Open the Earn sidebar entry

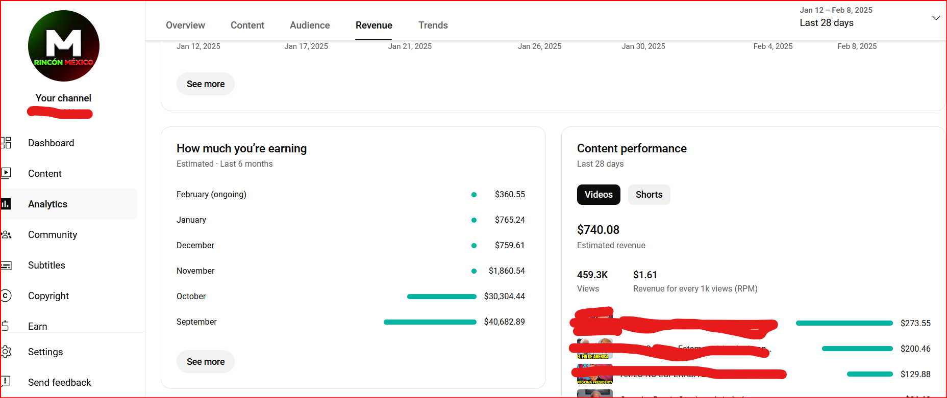(x=38, y=326)
